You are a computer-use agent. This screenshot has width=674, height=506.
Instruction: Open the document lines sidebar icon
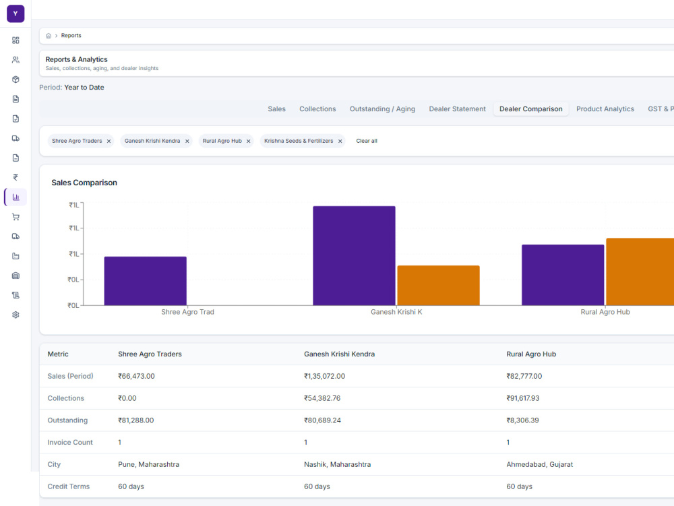coord(16,99)
